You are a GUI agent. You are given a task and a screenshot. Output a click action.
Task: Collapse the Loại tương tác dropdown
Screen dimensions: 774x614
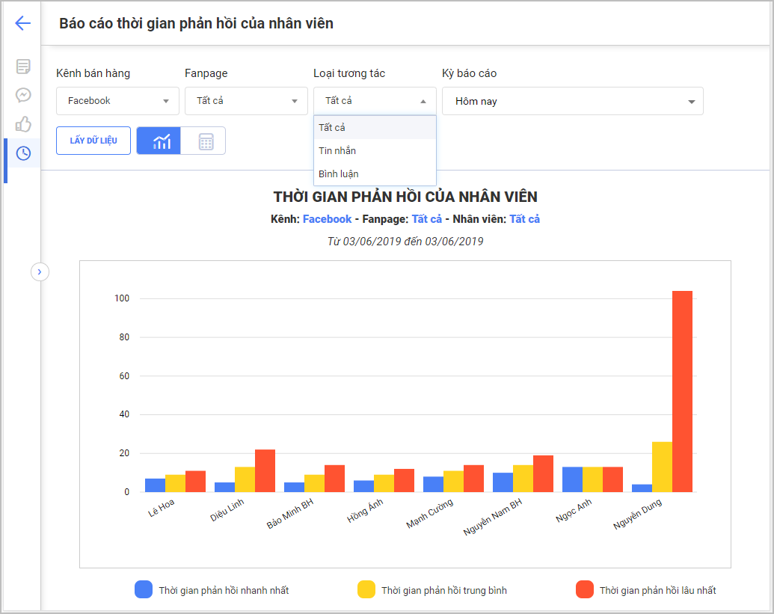(x=374, y=101)
